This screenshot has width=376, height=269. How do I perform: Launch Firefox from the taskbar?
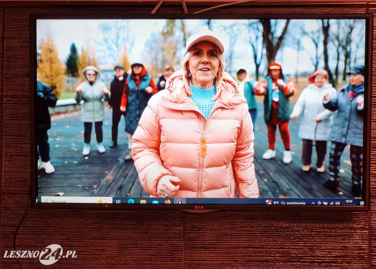point(167,202)
